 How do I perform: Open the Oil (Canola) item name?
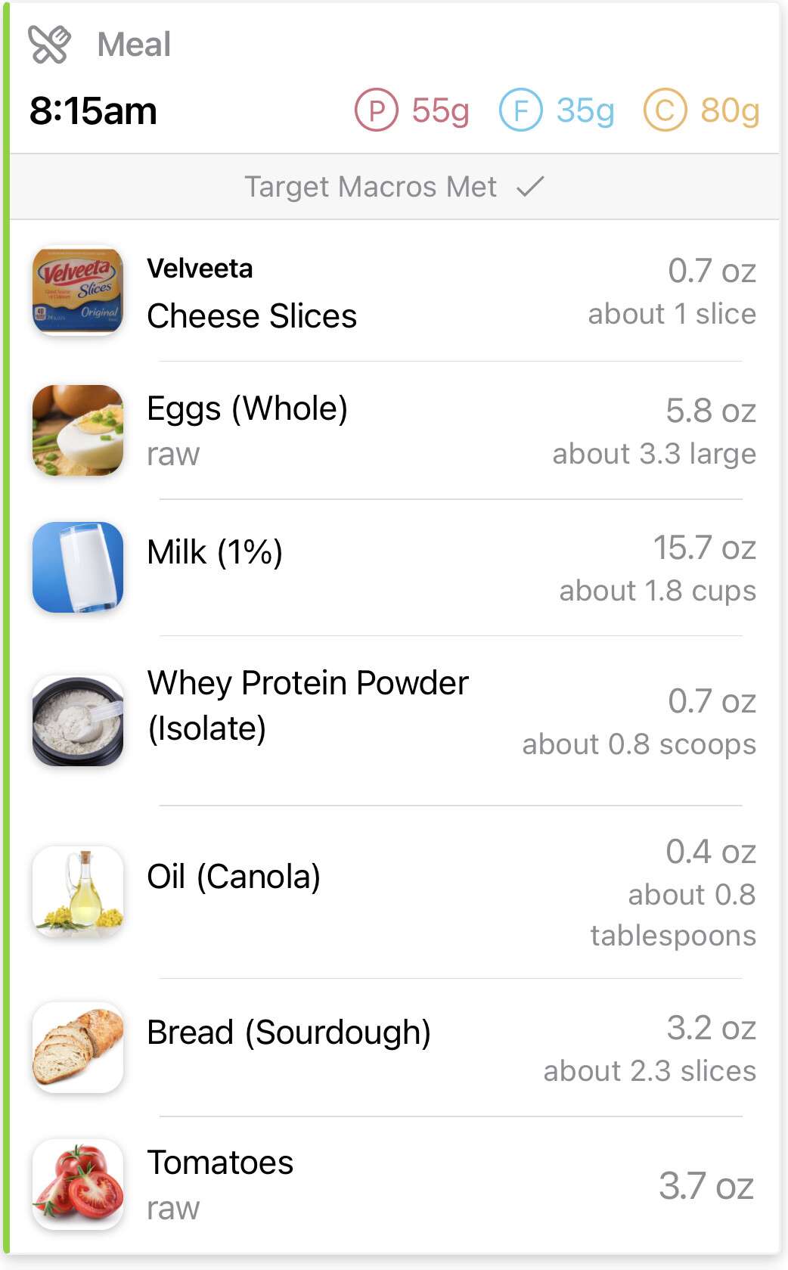click(234, 877)
